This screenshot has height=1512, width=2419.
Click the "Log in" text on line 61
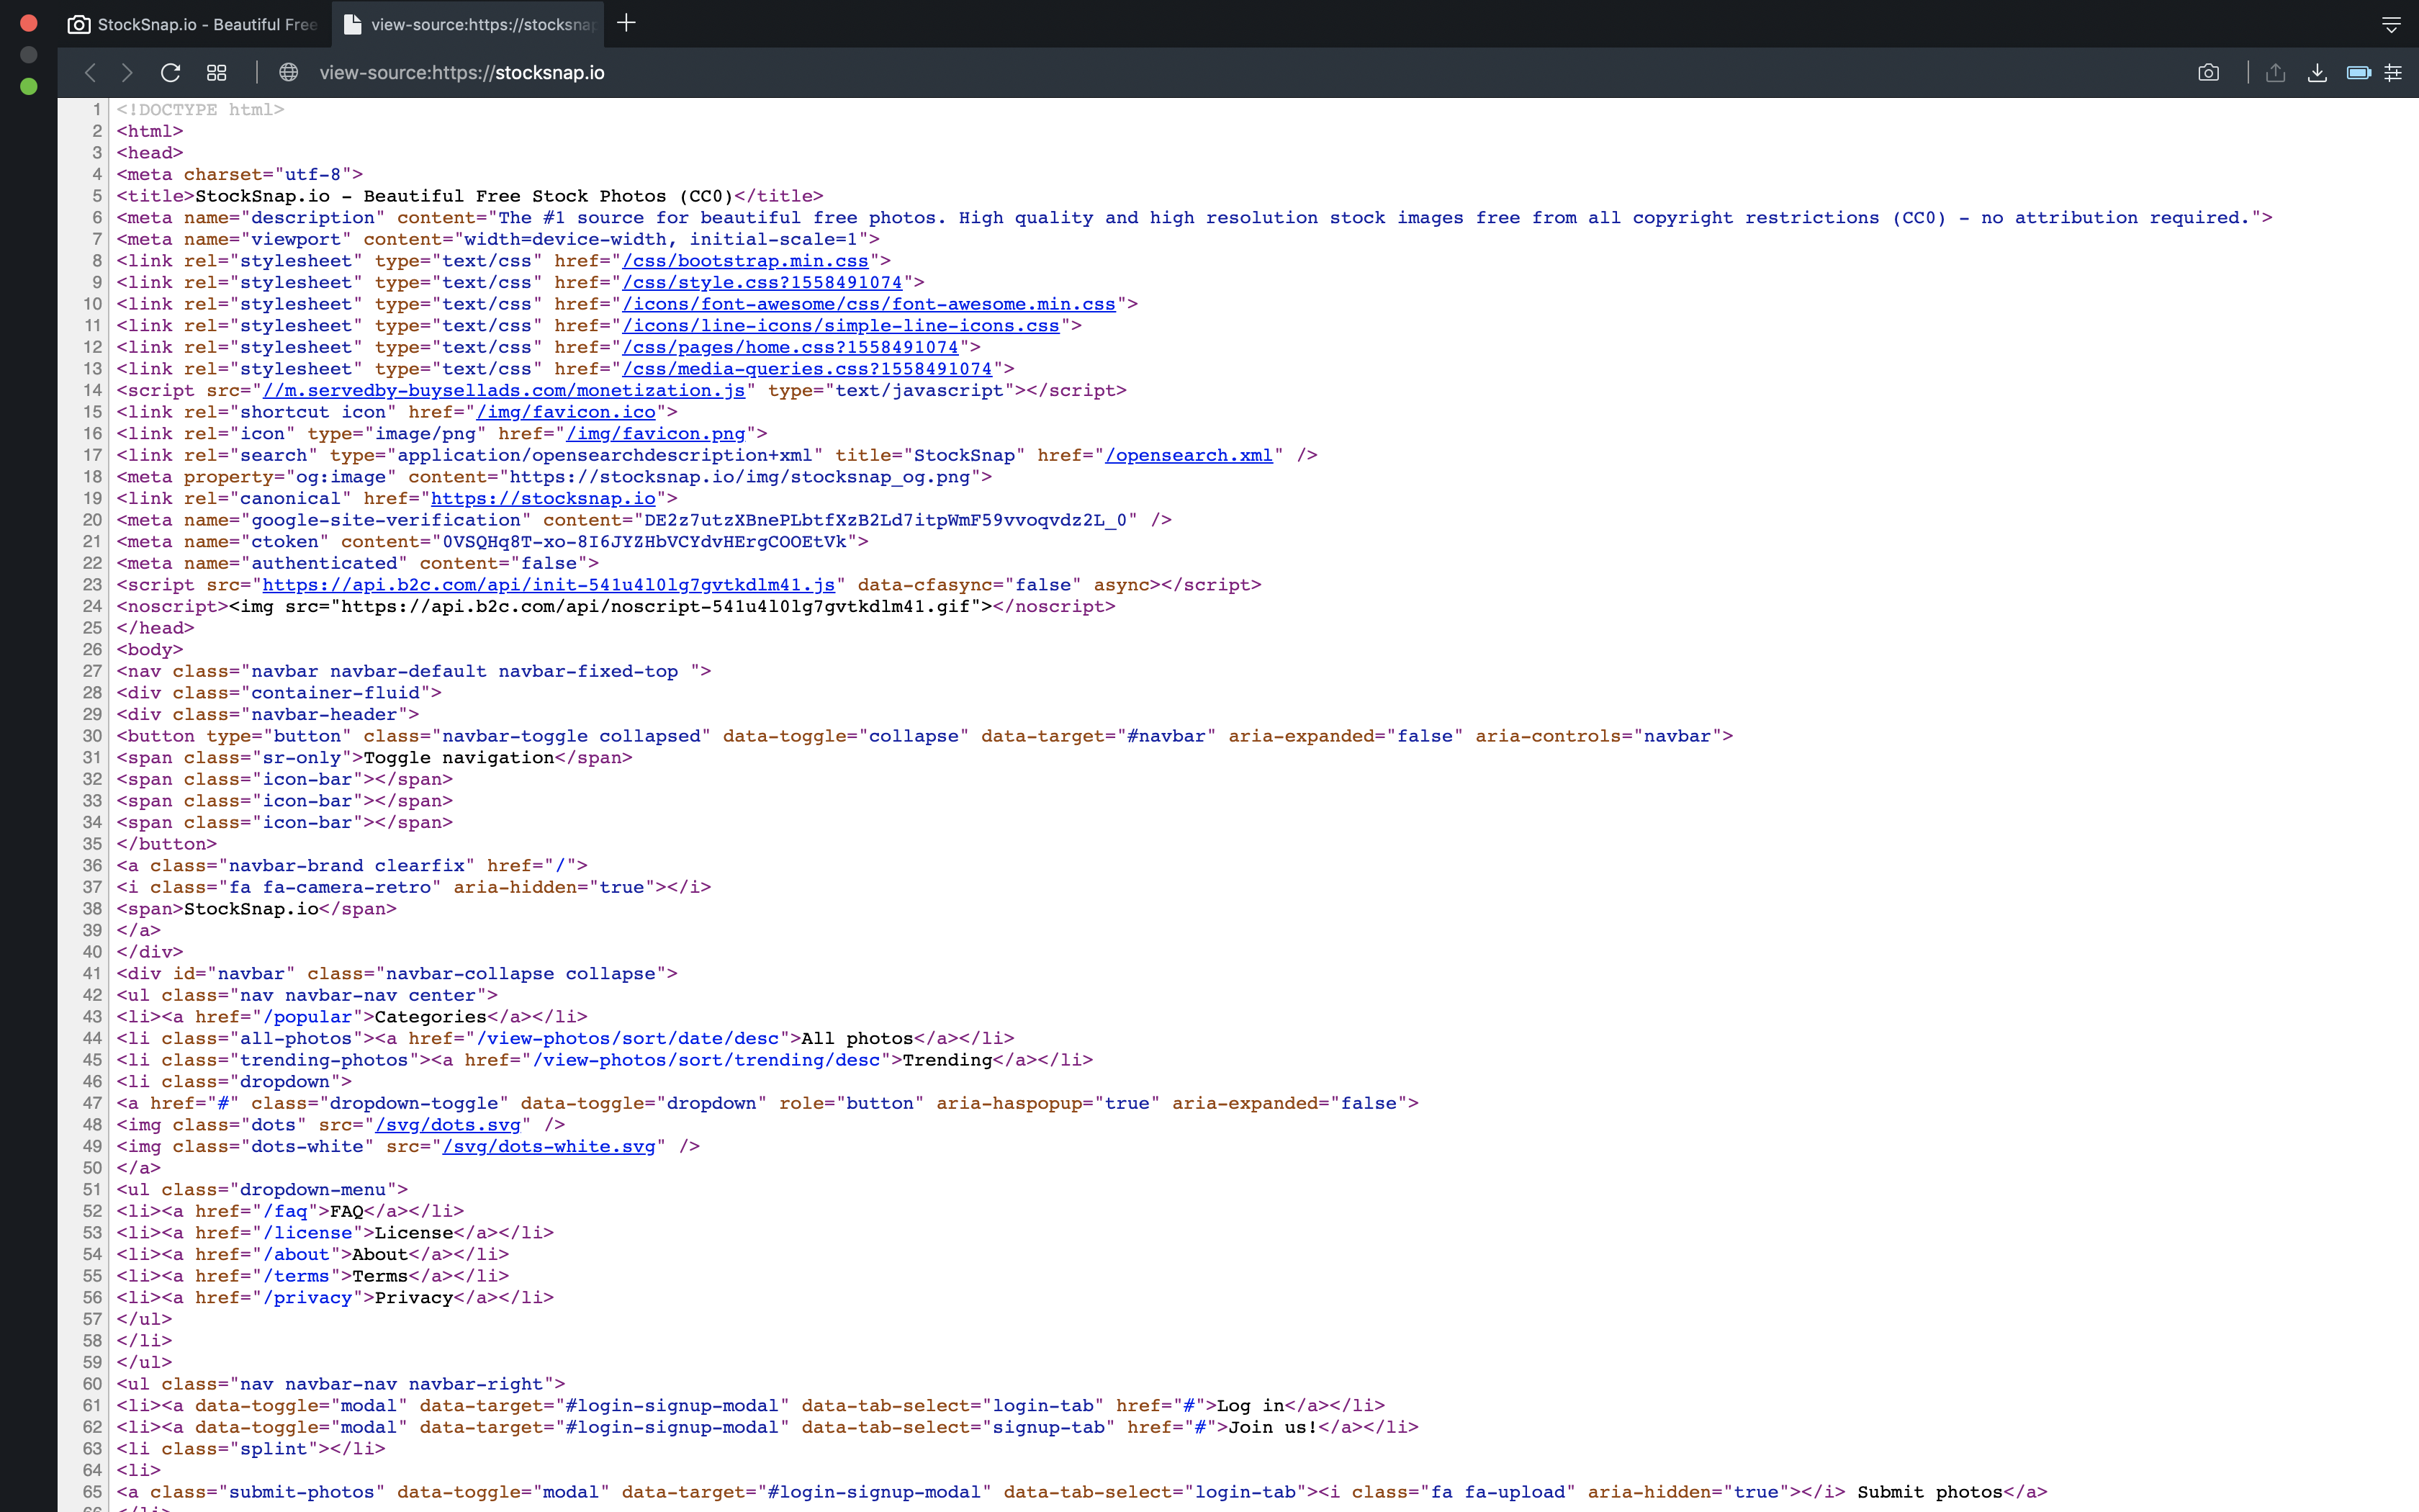click(1251, 1406)
